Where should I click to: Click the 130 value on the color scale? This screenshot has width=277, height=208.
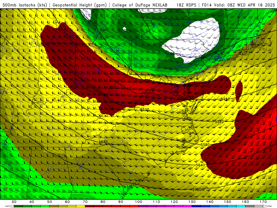tap(192, 202)
